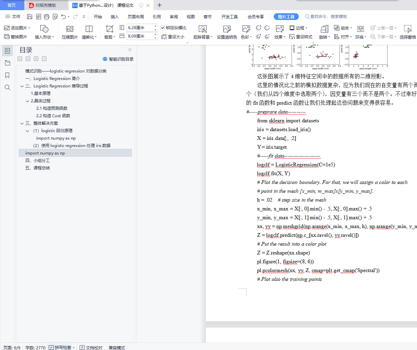Open the bookmark sidebar icon

click(x=7, y=75)
